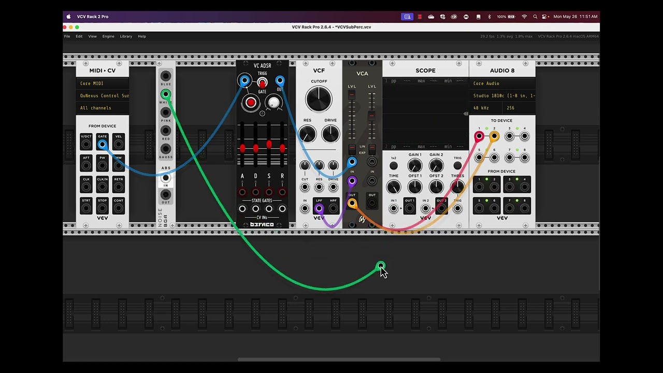Viewport: 663px width, 373px height.
Task: Click the horizontal scrollbar below the rack
Action: click(339, 360)
